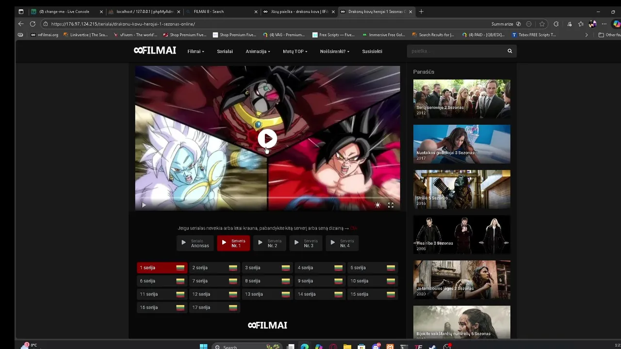Open the ooFilmai.org bookmark

tap(44, 35)
